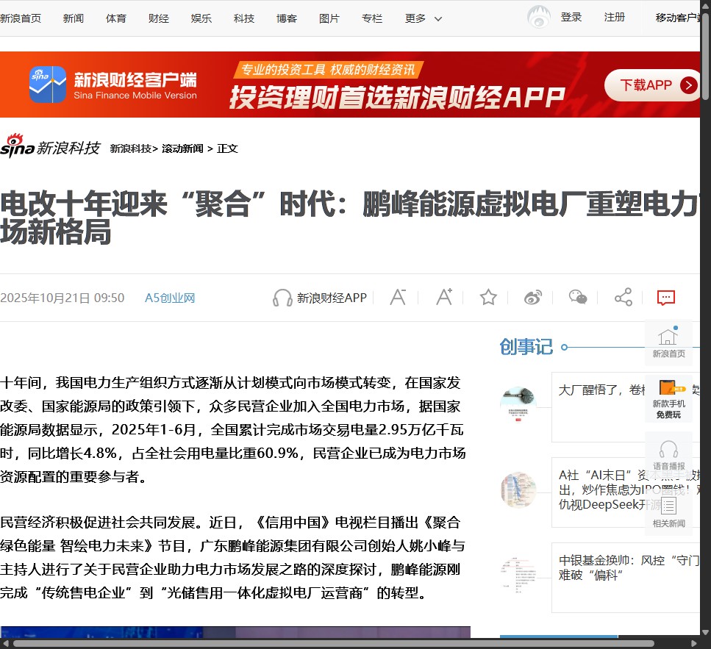Screen dimensions: 711x649
Task: Expand the 更多 dropdown menu
Action: [x=423, y=18]
